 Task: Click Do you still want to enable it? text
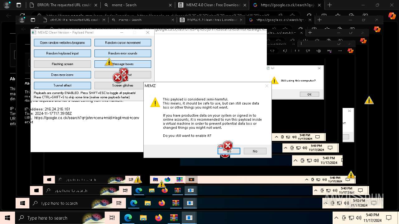[x=187, y=136]
